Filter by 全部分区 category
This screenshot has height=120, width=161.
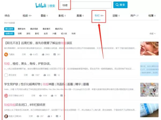(9, 33)
